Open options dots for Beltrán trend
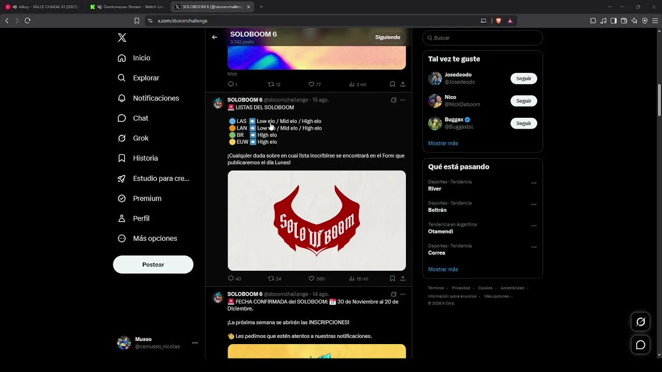The image size is (662, 372). (x=534, y=205)
